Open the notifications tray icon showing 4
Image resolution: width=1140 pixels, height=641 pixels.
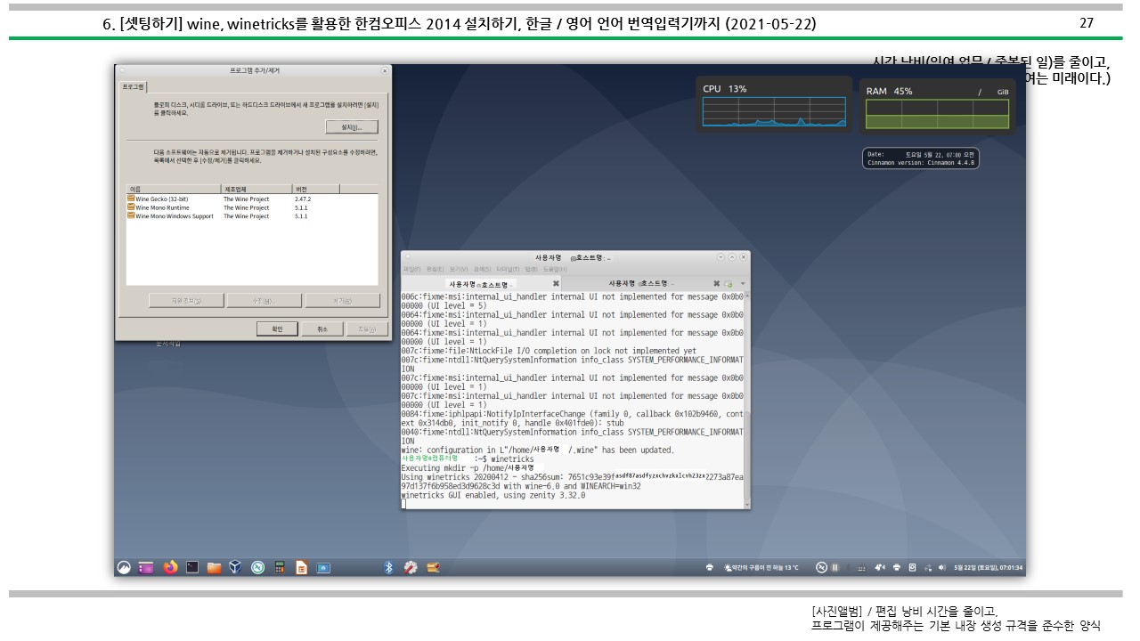(x=880, y=567)
